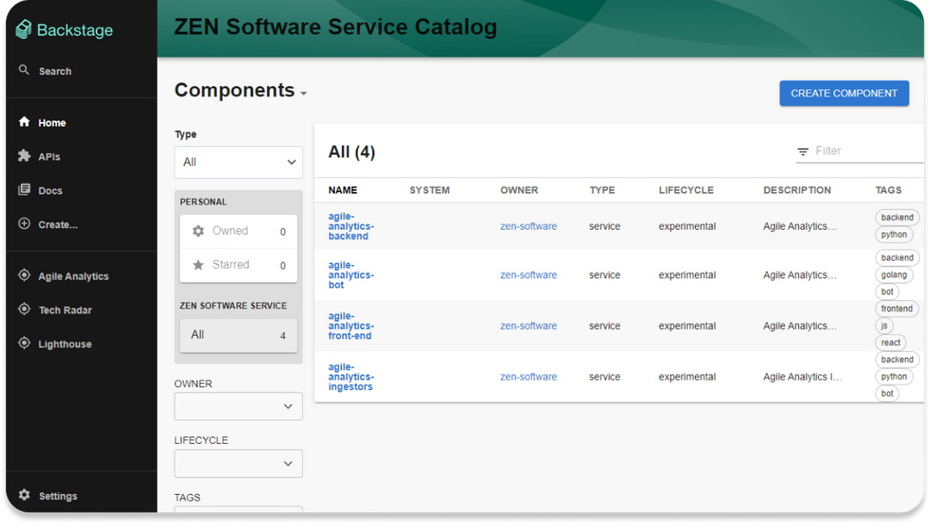
Task: Open Create using its plus icon
Action: [x=24, y=225]
